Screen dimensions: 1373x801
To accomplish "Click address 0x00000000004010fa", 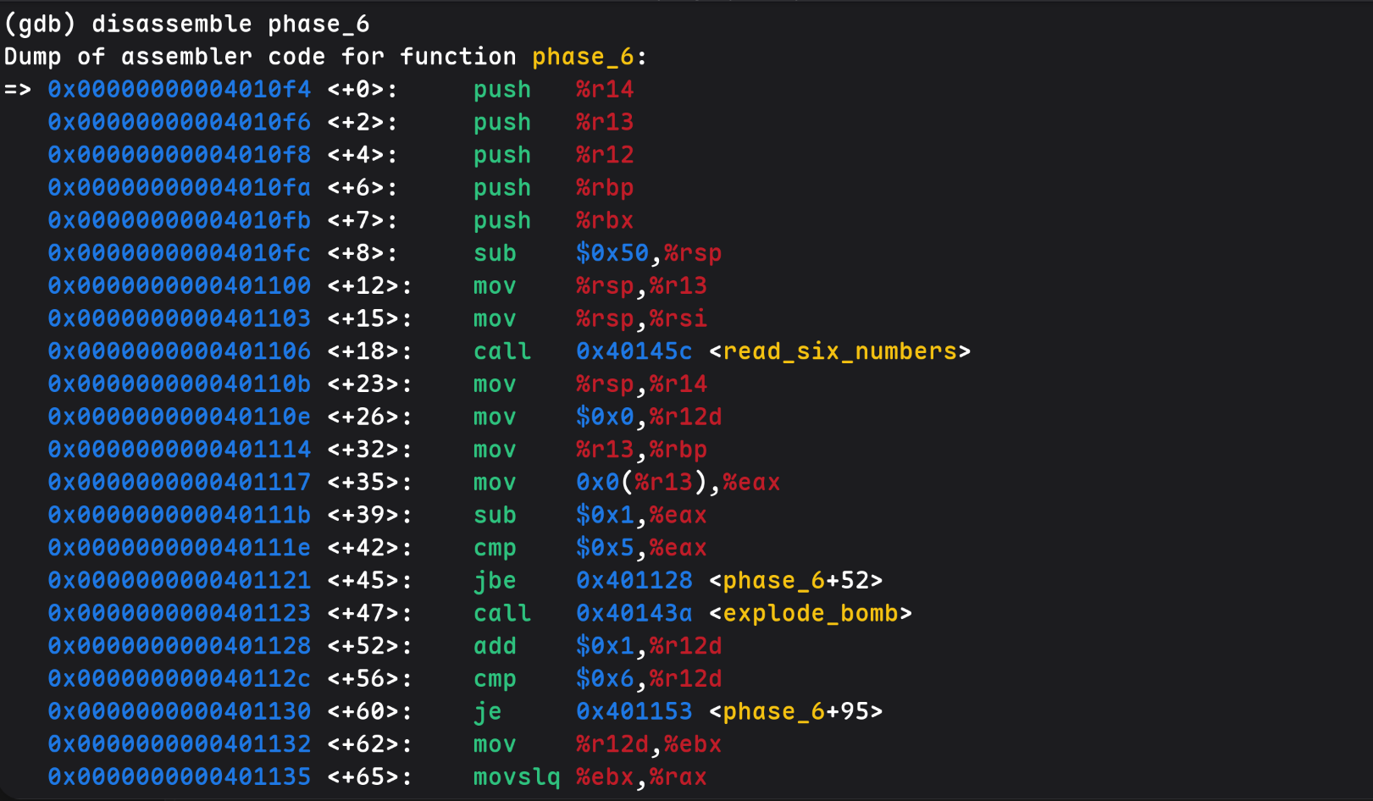I will click(x=180, y=187).
